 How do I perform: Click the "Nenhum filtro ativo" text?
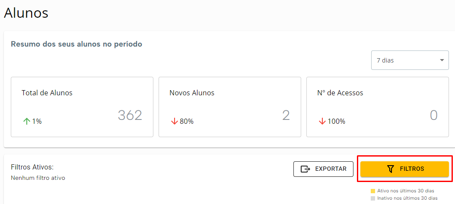pos(38,178)
